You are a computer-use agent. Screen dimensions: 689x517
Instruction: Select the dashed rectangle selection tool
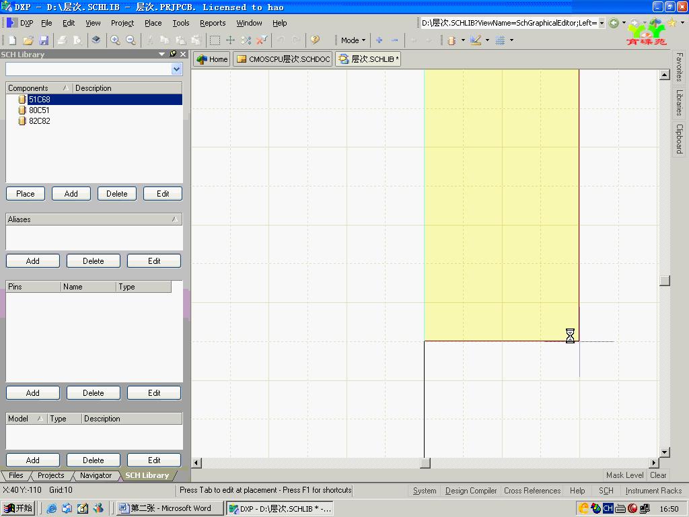pyautogui.click(x=215, y=40)
